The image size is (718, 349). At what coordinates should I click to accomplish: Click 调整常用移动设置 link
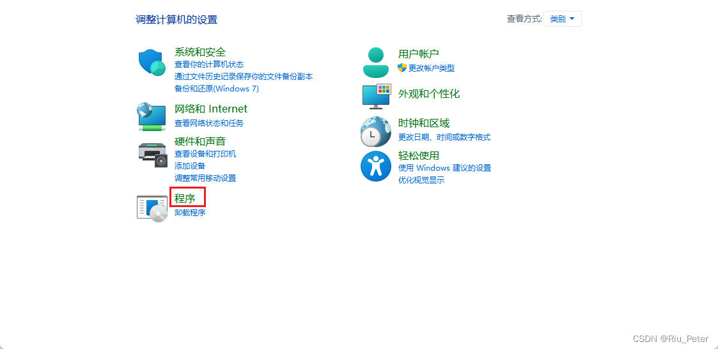pyautogui.click(x=205, y=178)
